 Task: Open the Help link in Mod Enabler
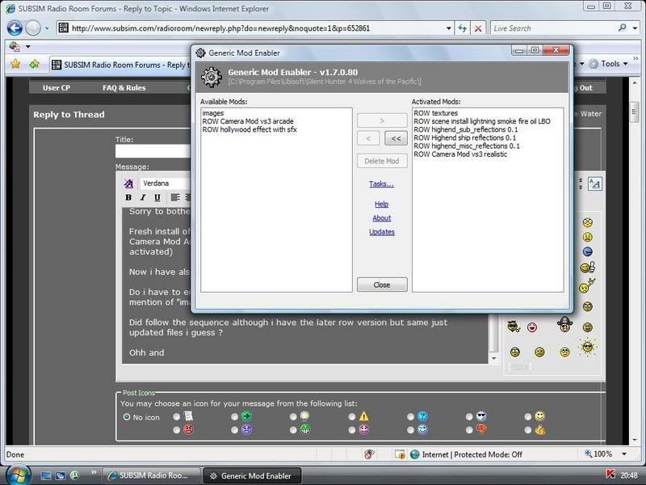381,205
